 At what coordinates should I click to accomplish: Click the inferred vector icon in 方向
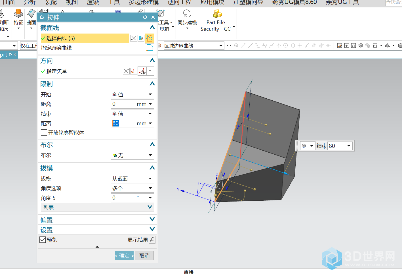pos(142,71)
